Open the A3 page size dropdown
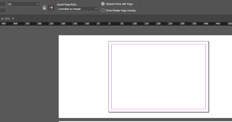 coord(24,4)
